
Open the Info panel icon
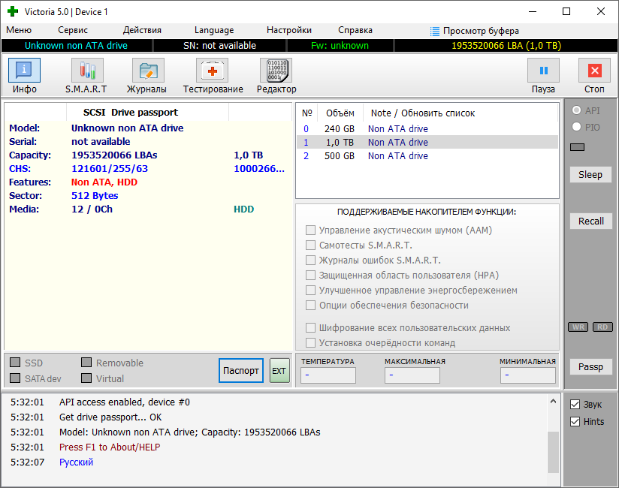pyautogui.click(x=24, y=71)
